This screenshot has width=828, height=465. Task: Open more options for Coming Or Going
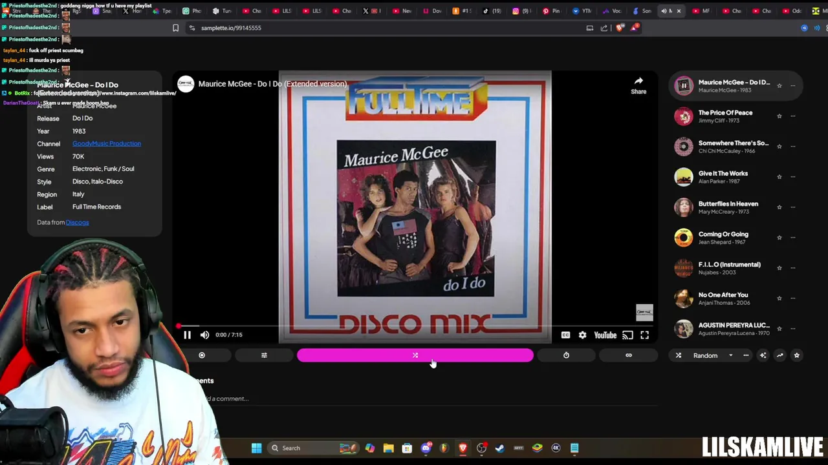pyautogui.click(x=793, y=238)
